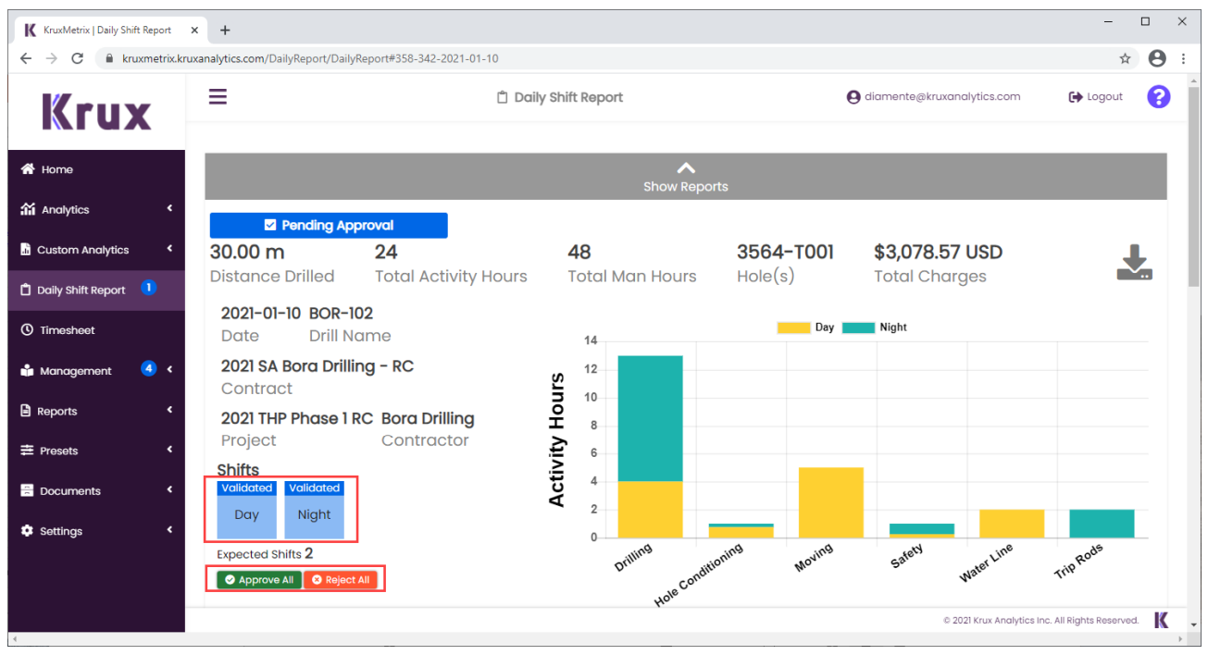Expand the Presets menu chevron
Image resolution: width=1208 pixels, height=655 pixels.
pos(169,450)
